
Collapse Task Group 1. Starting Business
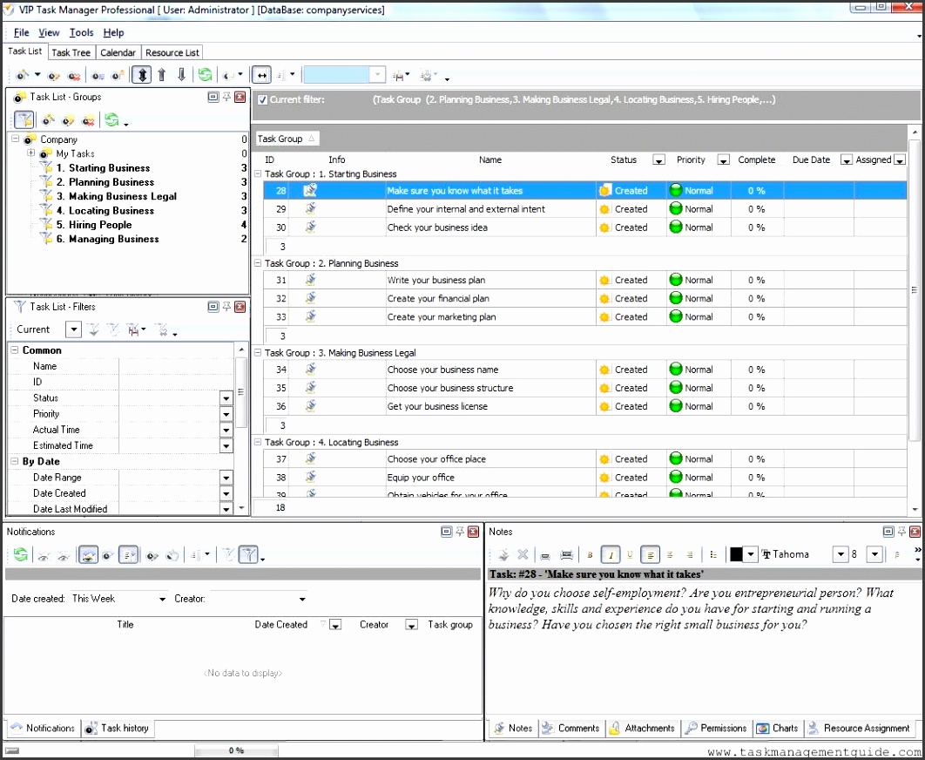(x=257, y=174)
